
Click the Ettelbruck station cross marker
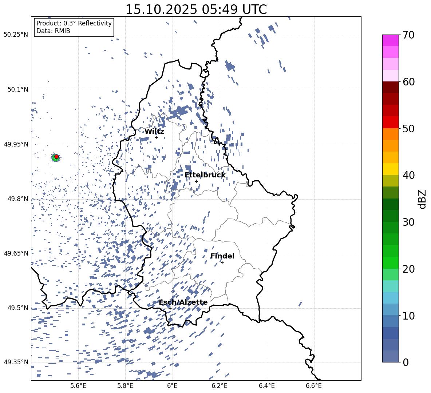[x=196, y=181]
